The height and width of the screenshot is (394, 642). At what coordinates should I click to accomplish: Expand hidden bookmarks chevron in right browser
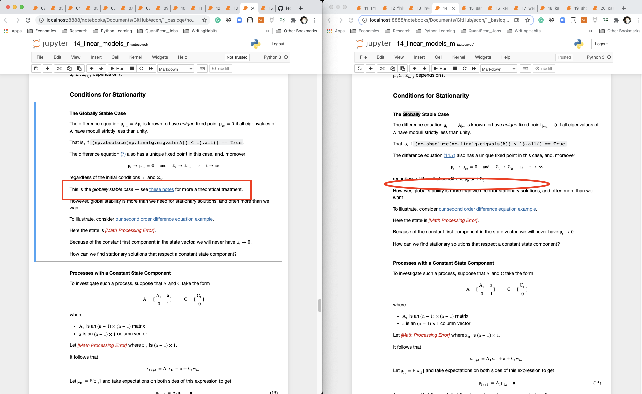pos(591,31)
